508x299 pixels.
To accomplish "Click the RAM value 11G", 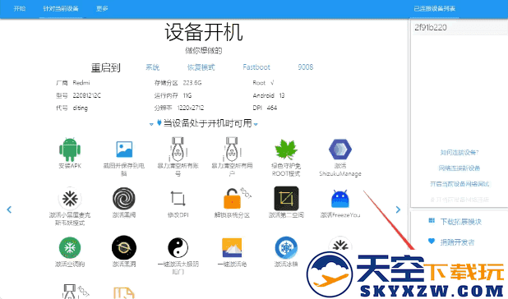I will click(187, 95).
